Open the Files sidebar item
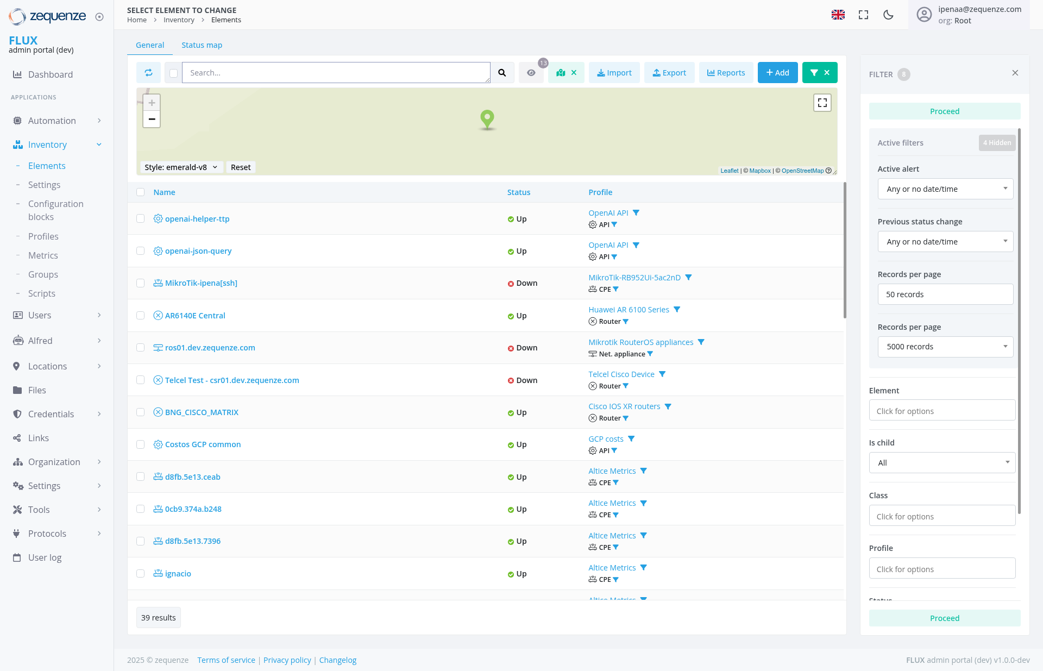Viewport: 1043px width, 671px height. pos(37,390)
